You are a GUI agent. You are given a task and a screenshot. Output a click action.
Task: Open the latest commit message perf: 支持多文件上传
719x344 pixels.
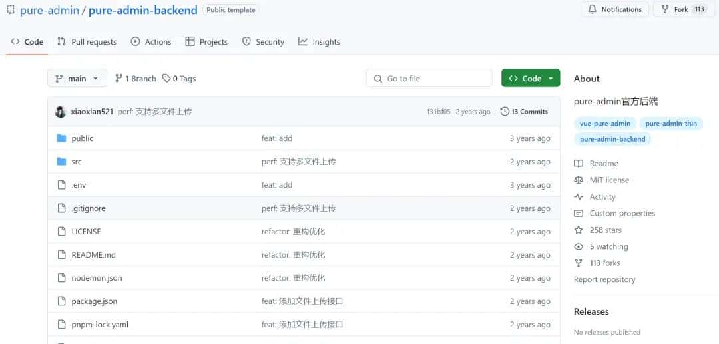tap(154, 112)
